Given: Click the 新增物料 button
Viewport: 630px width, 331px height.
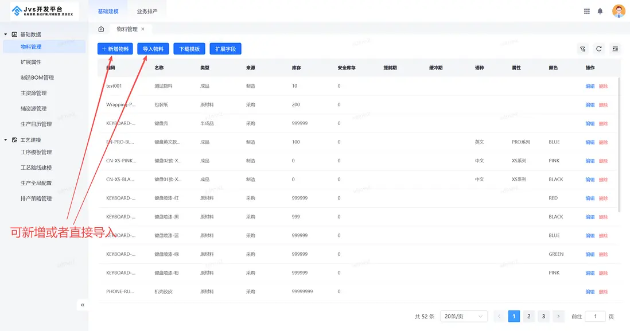Looking at the screenshot, I should click(x=115, y=49).
